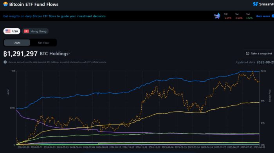Click the 2024-03-01 x-axis date label
The width and height of the screenshot is (274, 153).
[x=36, y=147]
